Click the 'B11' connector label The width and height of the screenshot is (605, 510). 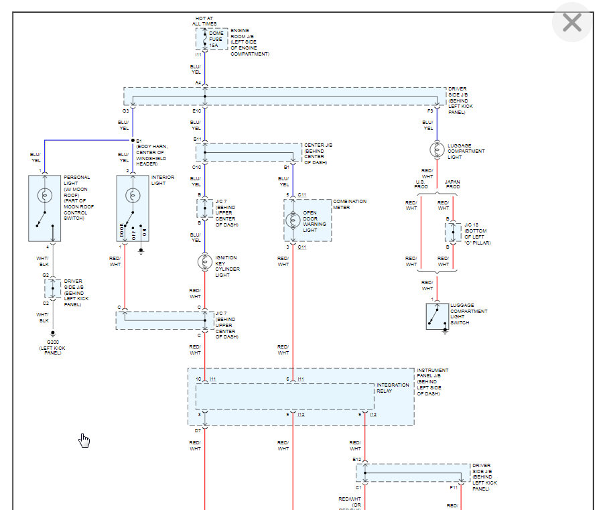(x=197, y=139)
